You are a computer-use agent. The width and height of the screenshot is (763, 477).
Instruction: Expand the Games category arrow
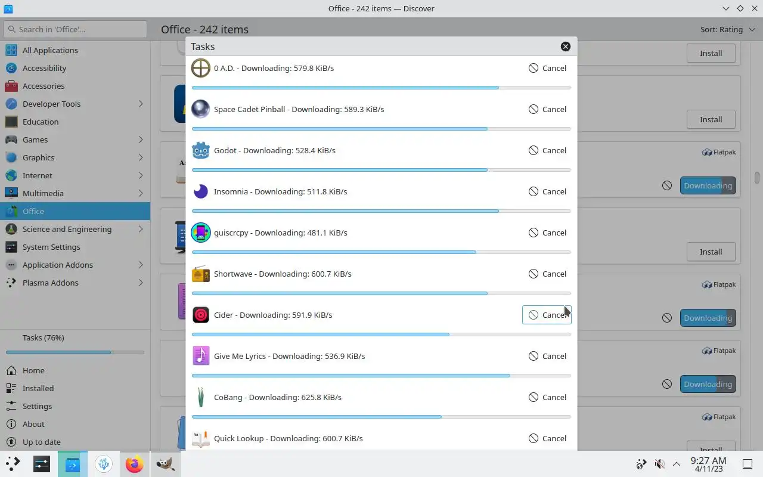(141, 140)
